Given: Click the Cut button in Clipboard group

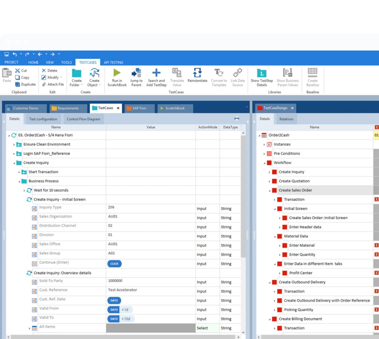Looking at the screenshot, I should 21,71.
